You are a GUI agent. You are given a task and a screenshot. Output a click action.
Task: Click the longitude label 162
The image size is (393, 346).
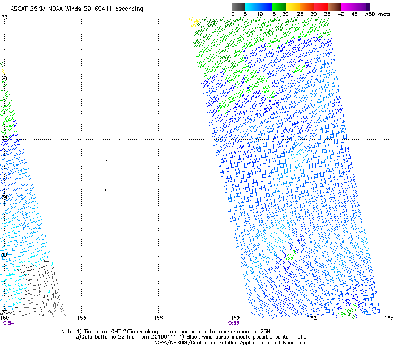[x=312, y=318]
